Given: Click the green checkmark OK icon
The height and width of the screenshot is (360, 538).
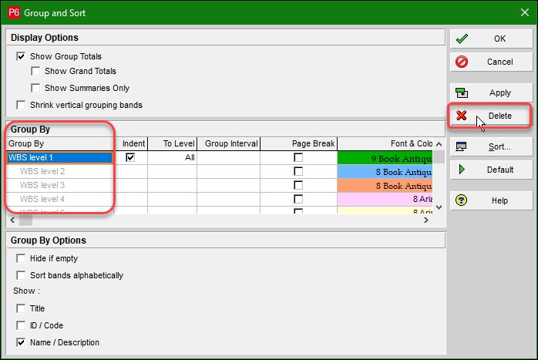Looking at the screenshot, I should click(462, 39).
